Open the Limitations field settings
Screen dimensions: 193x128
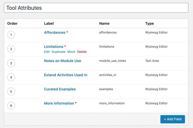pos(54,47)
